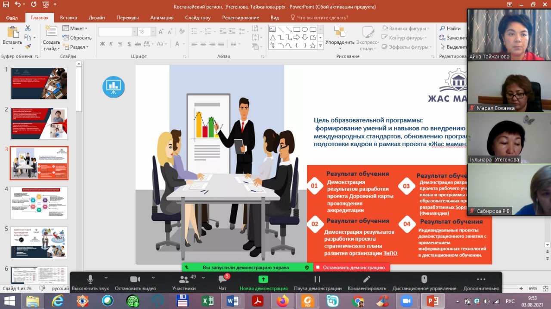This screenshot has height=309, width=551.
Task: Toggle strikethrough (abc) formatting
Action: click(x=138, y=44)
